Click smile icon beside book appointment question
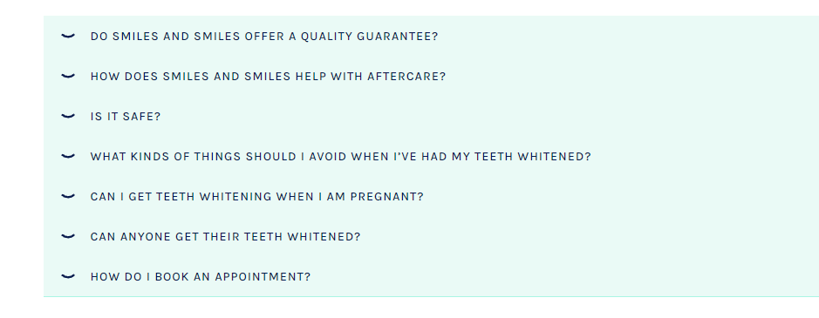 pos(68,276)
